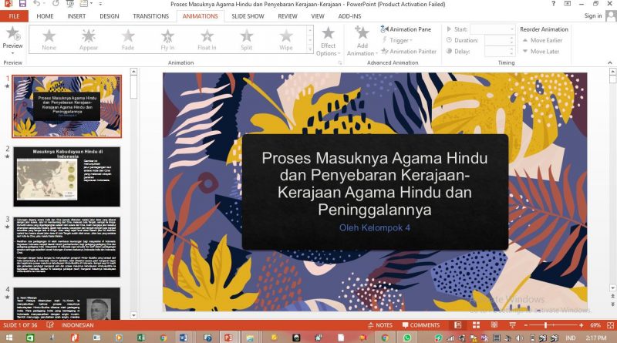This screenshot has width=617, height=343.
Task: Open the FILE tab
Action: click(14, 16)
